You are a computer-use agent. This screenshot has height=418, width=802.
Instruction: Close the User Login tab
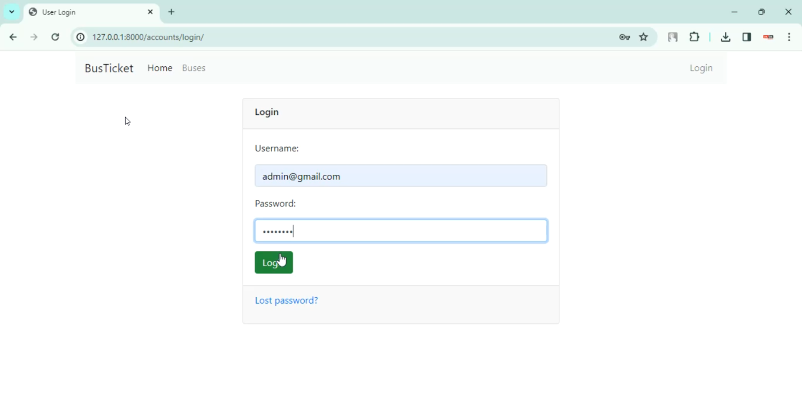[x=150, y=12]
